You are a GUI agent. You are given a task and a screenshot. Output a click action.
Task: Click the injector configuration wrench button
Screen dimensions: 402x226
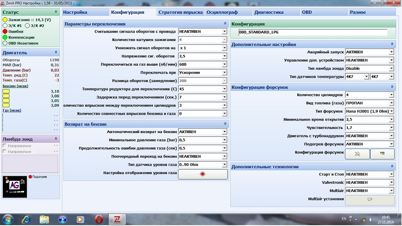[x=358, y=154]
